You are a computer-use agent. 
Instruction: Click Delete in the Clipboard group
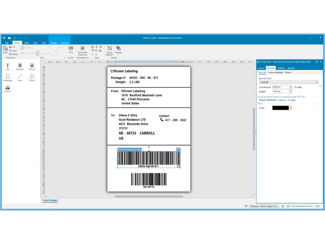pyautogui.click(x=13, y=54)
